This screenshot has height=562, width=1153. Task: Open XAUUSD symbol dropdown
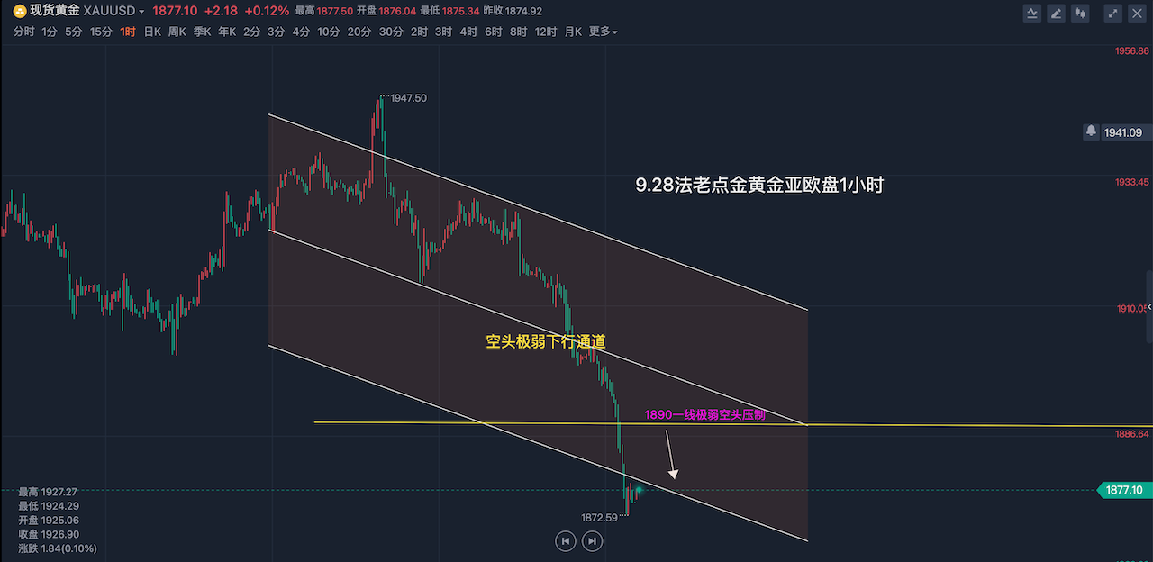point(141,12)
